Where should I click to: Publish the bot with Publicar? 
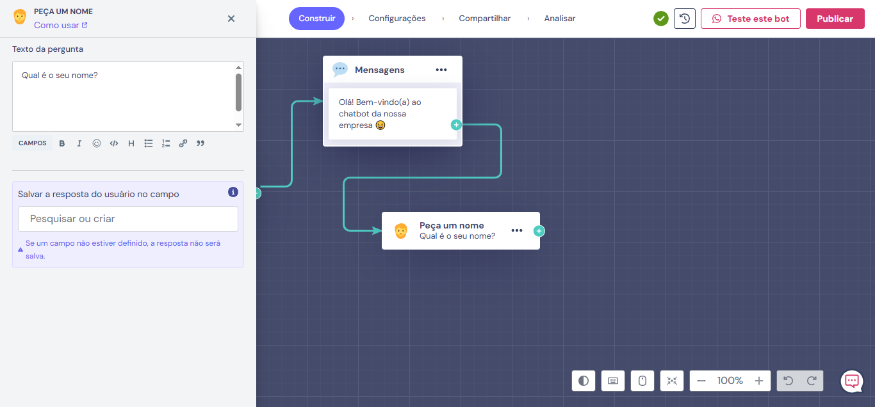tap(835, 19)
